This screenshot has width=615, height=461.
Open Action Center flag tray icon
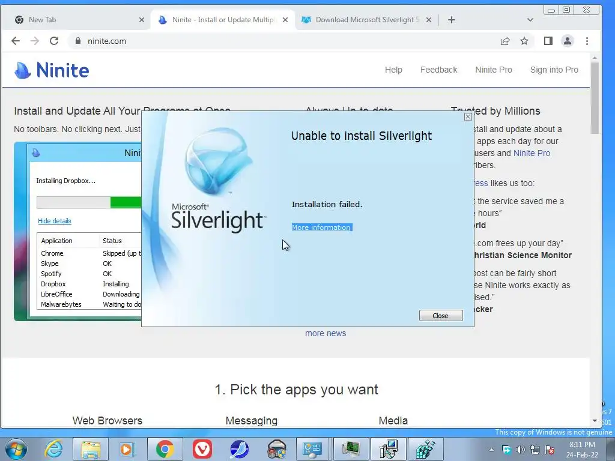(550, 450)
